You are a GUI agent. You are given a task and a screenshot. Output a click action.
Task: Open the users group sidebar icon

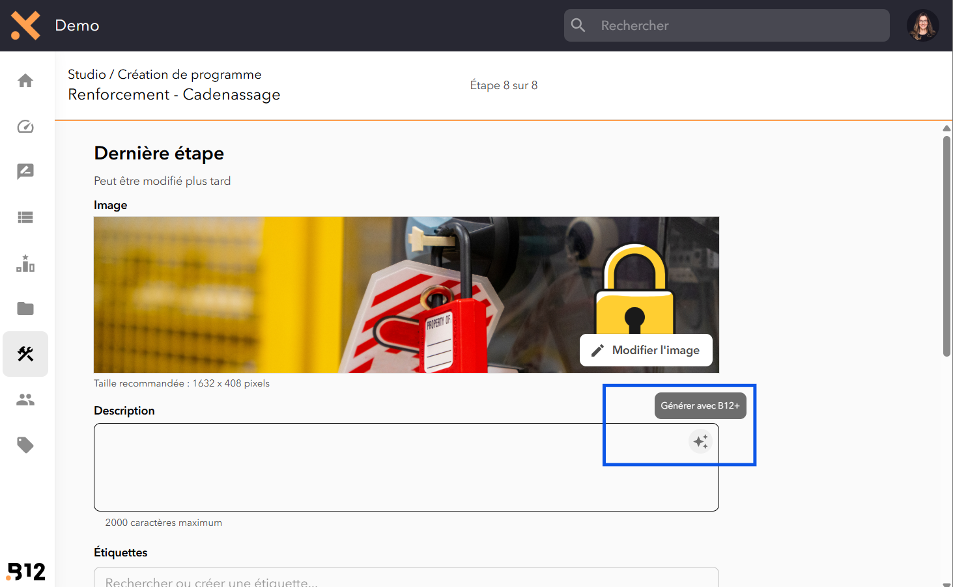click(25, 400)
